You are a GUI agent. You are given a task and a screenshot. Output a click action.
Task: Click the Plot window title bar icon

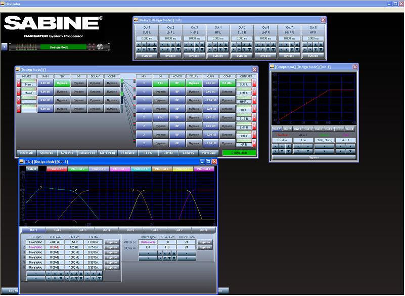(x=21, y=162)
